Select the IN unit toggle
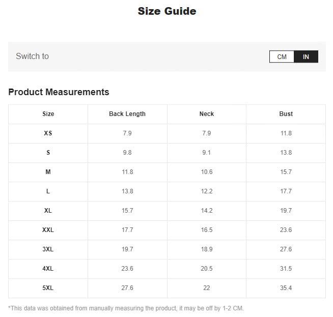 (306, 56)
